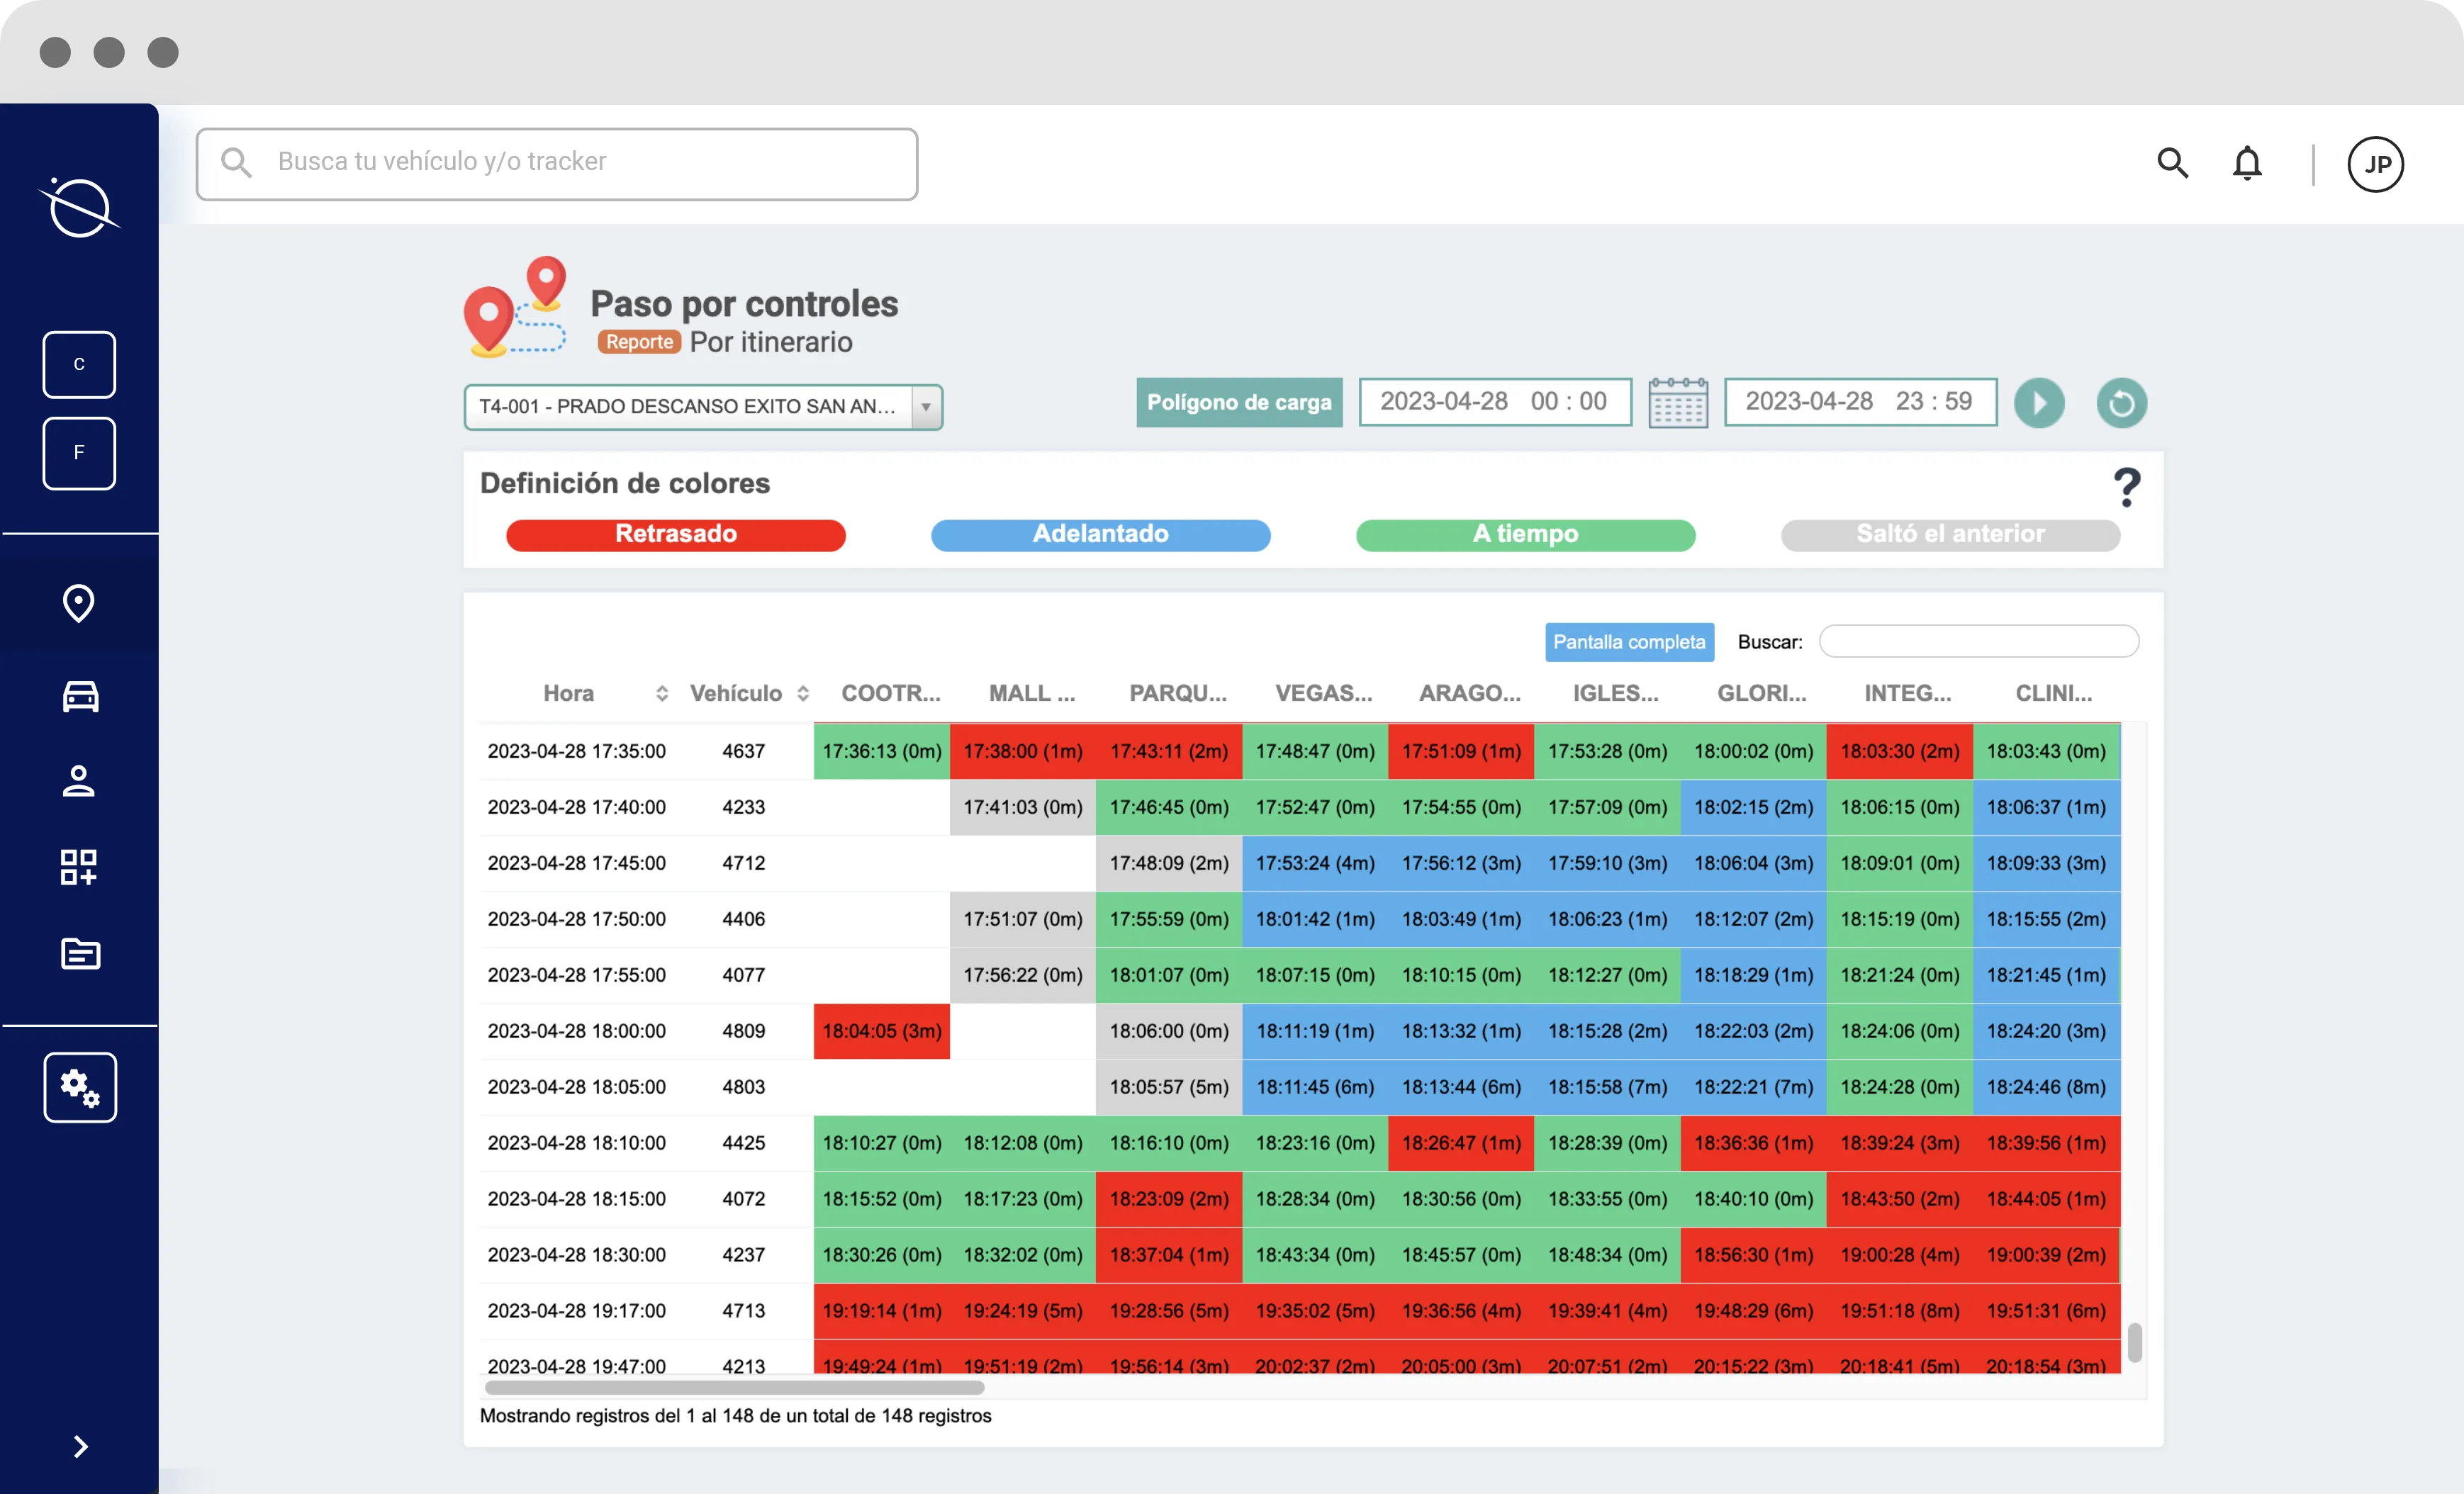Image resolution: width=2464 pixels, height=1494 pixels.
Task: Click vehicle number 4233
Action: point(743,807)
